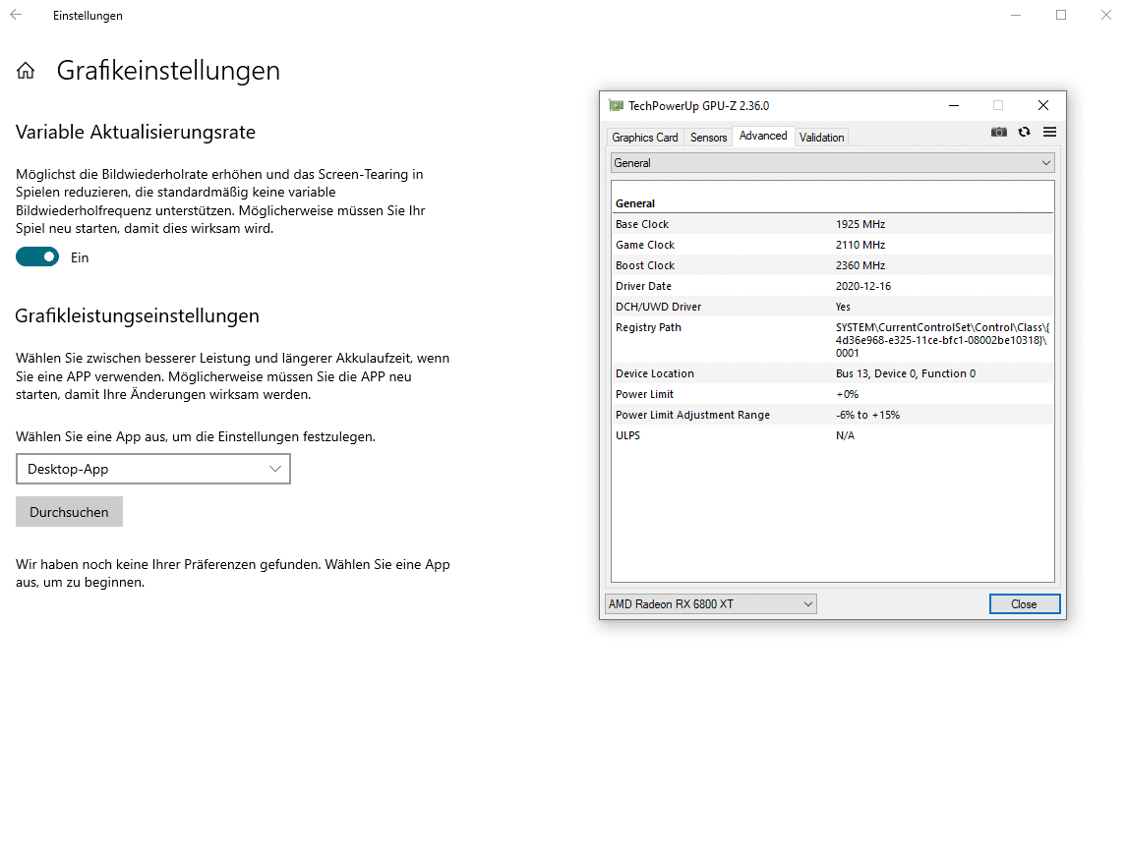Click the ULPS N/A row
This screenshot has width=1126, height=853.
[x=832, y=435]
